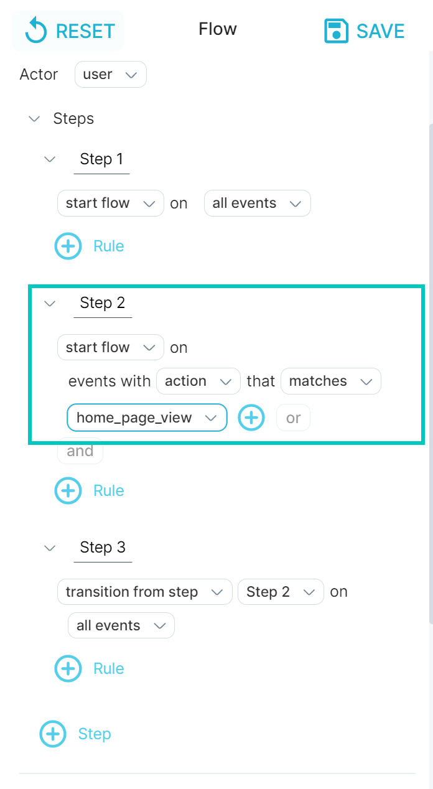This screenshot has width=433, height=789.
Task: Open the home_page_view value dropdown
Action: pyautogui.click(x=147, y=418)
